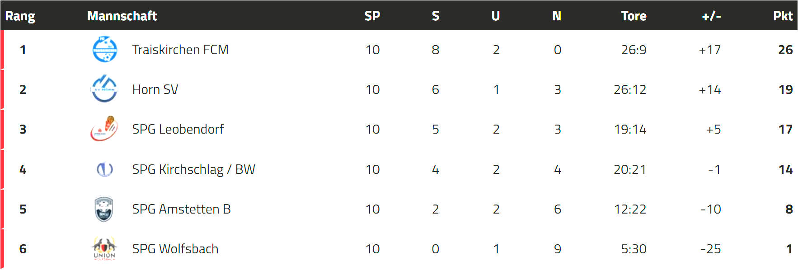Open the SPG Leobendorf team page
Screen dimensions: 798x270
point(178,129)
